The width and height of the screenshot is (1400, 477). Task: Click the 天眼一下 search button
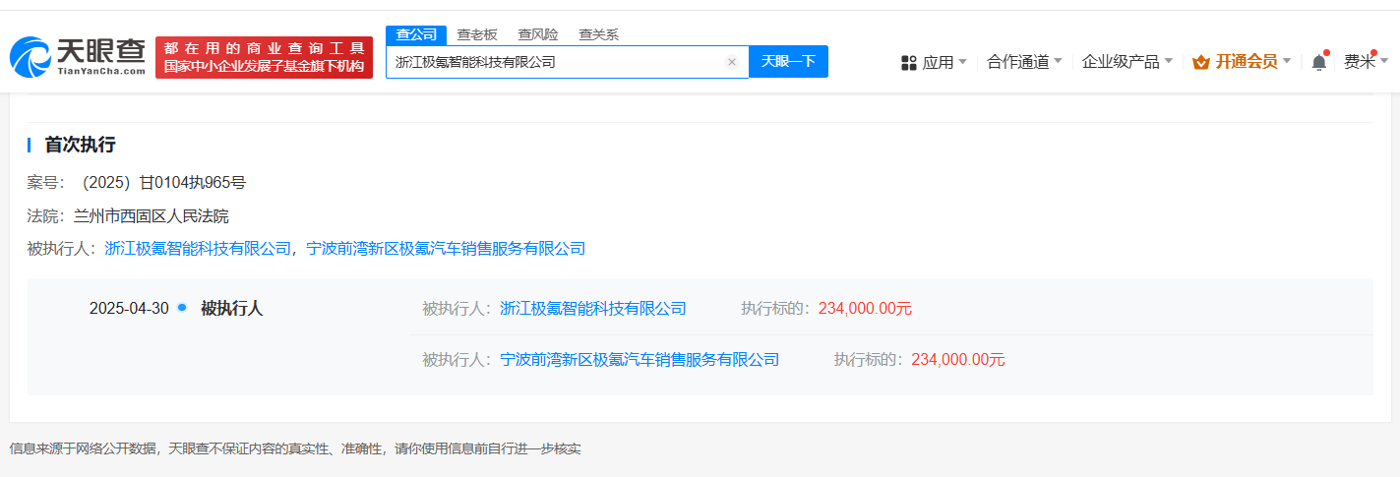point(789,61)
